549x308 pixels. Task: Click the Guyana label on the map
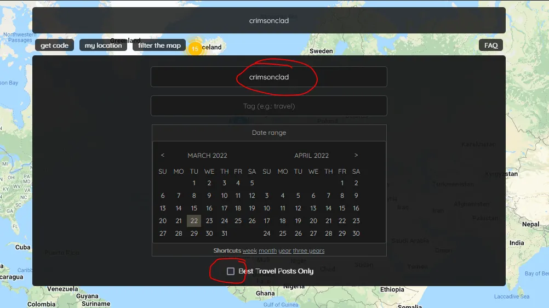pos(87,296)
